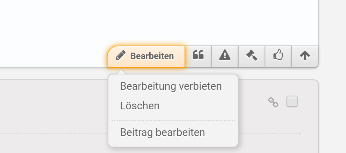Open moderation with the gavel icon
Image resolution: width=346 pixels, height=153 pixels.
[x=251, y=55]
